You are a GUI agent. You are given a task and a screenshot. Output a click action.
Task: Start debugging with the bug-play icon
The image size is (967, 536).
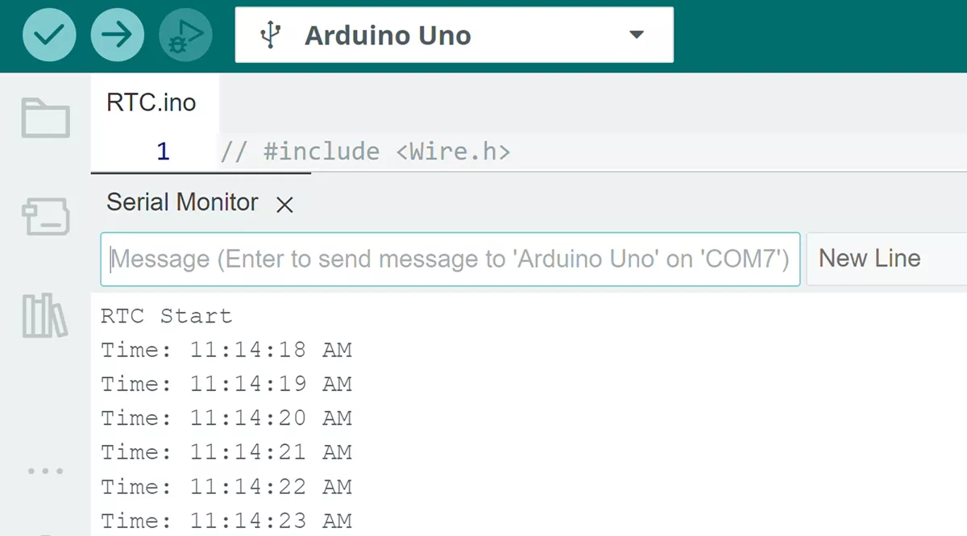click(x=185, y=35)
